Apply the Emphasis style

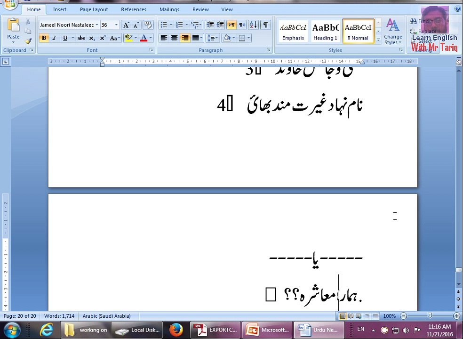(x=293, y=32)
